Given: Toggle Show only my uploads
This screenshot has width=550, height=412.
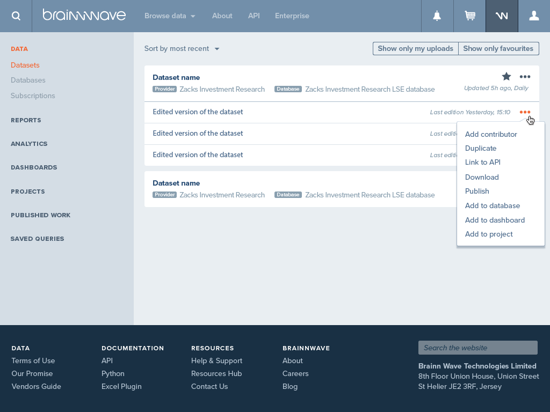Looking at the screenshot, I should (x=415, y=49).
